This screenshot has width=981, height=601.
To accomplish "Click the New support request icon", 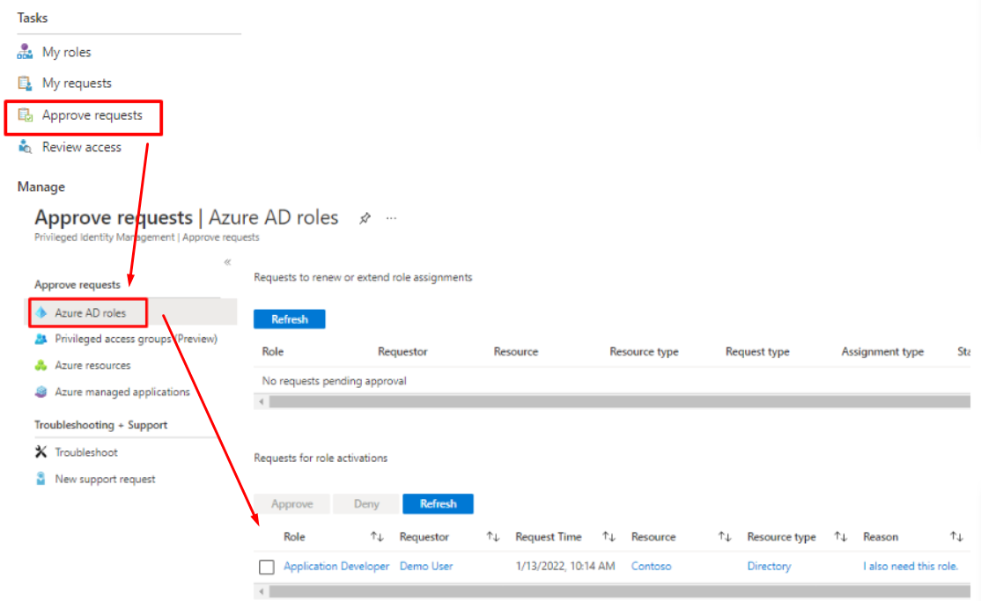I will [x=41, y=480].
